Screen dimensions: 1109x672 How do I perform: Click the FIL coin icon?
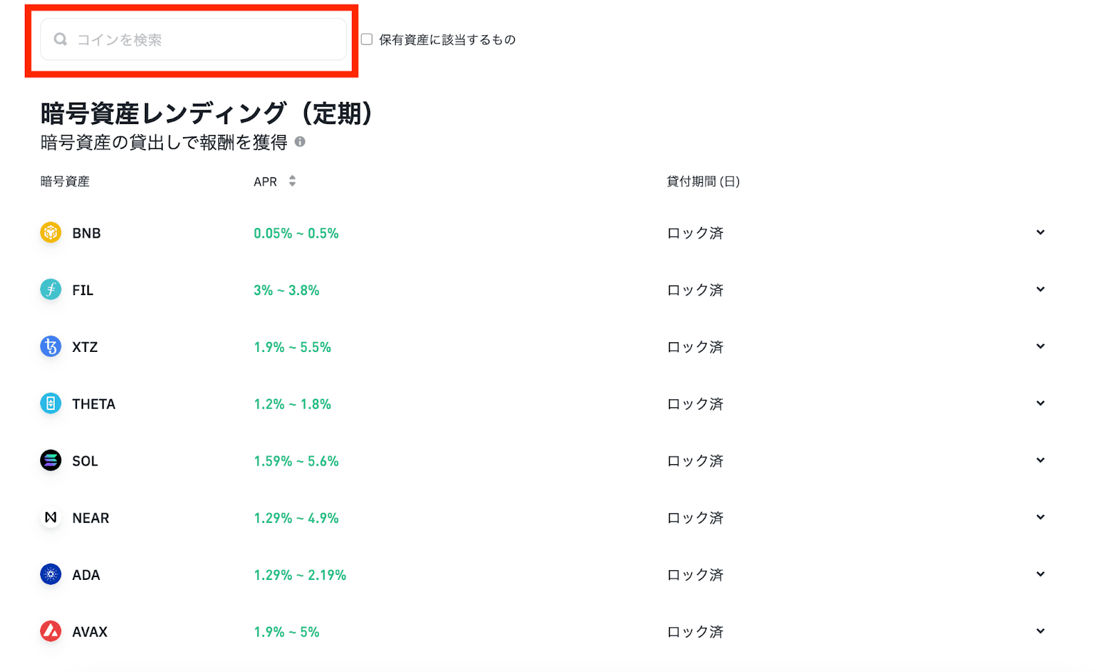click(x=51, y=290)
